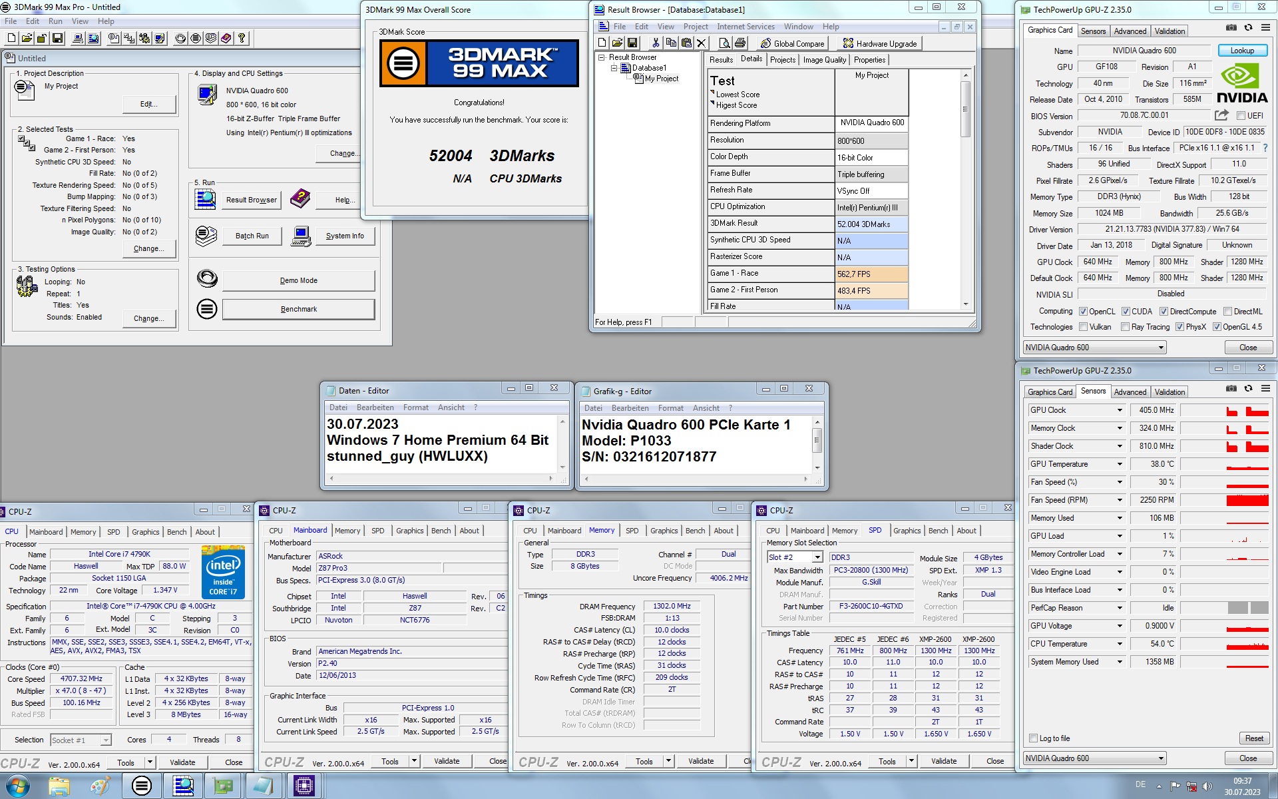Click Save icon in Result Browser toolbar
Viewport: 1278px width, 799px height.
[632, 43]
